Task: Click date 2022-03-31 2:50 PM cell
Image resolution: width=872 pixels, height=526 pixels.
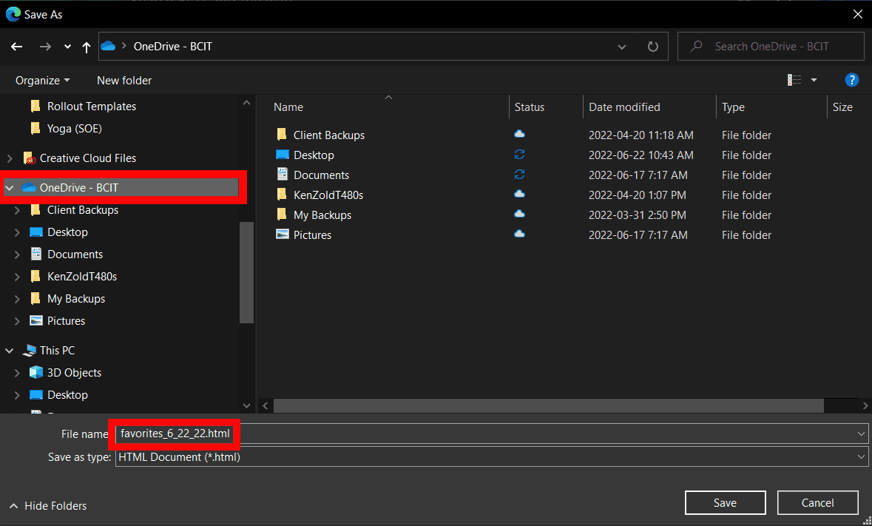Action: coord(638,215)
